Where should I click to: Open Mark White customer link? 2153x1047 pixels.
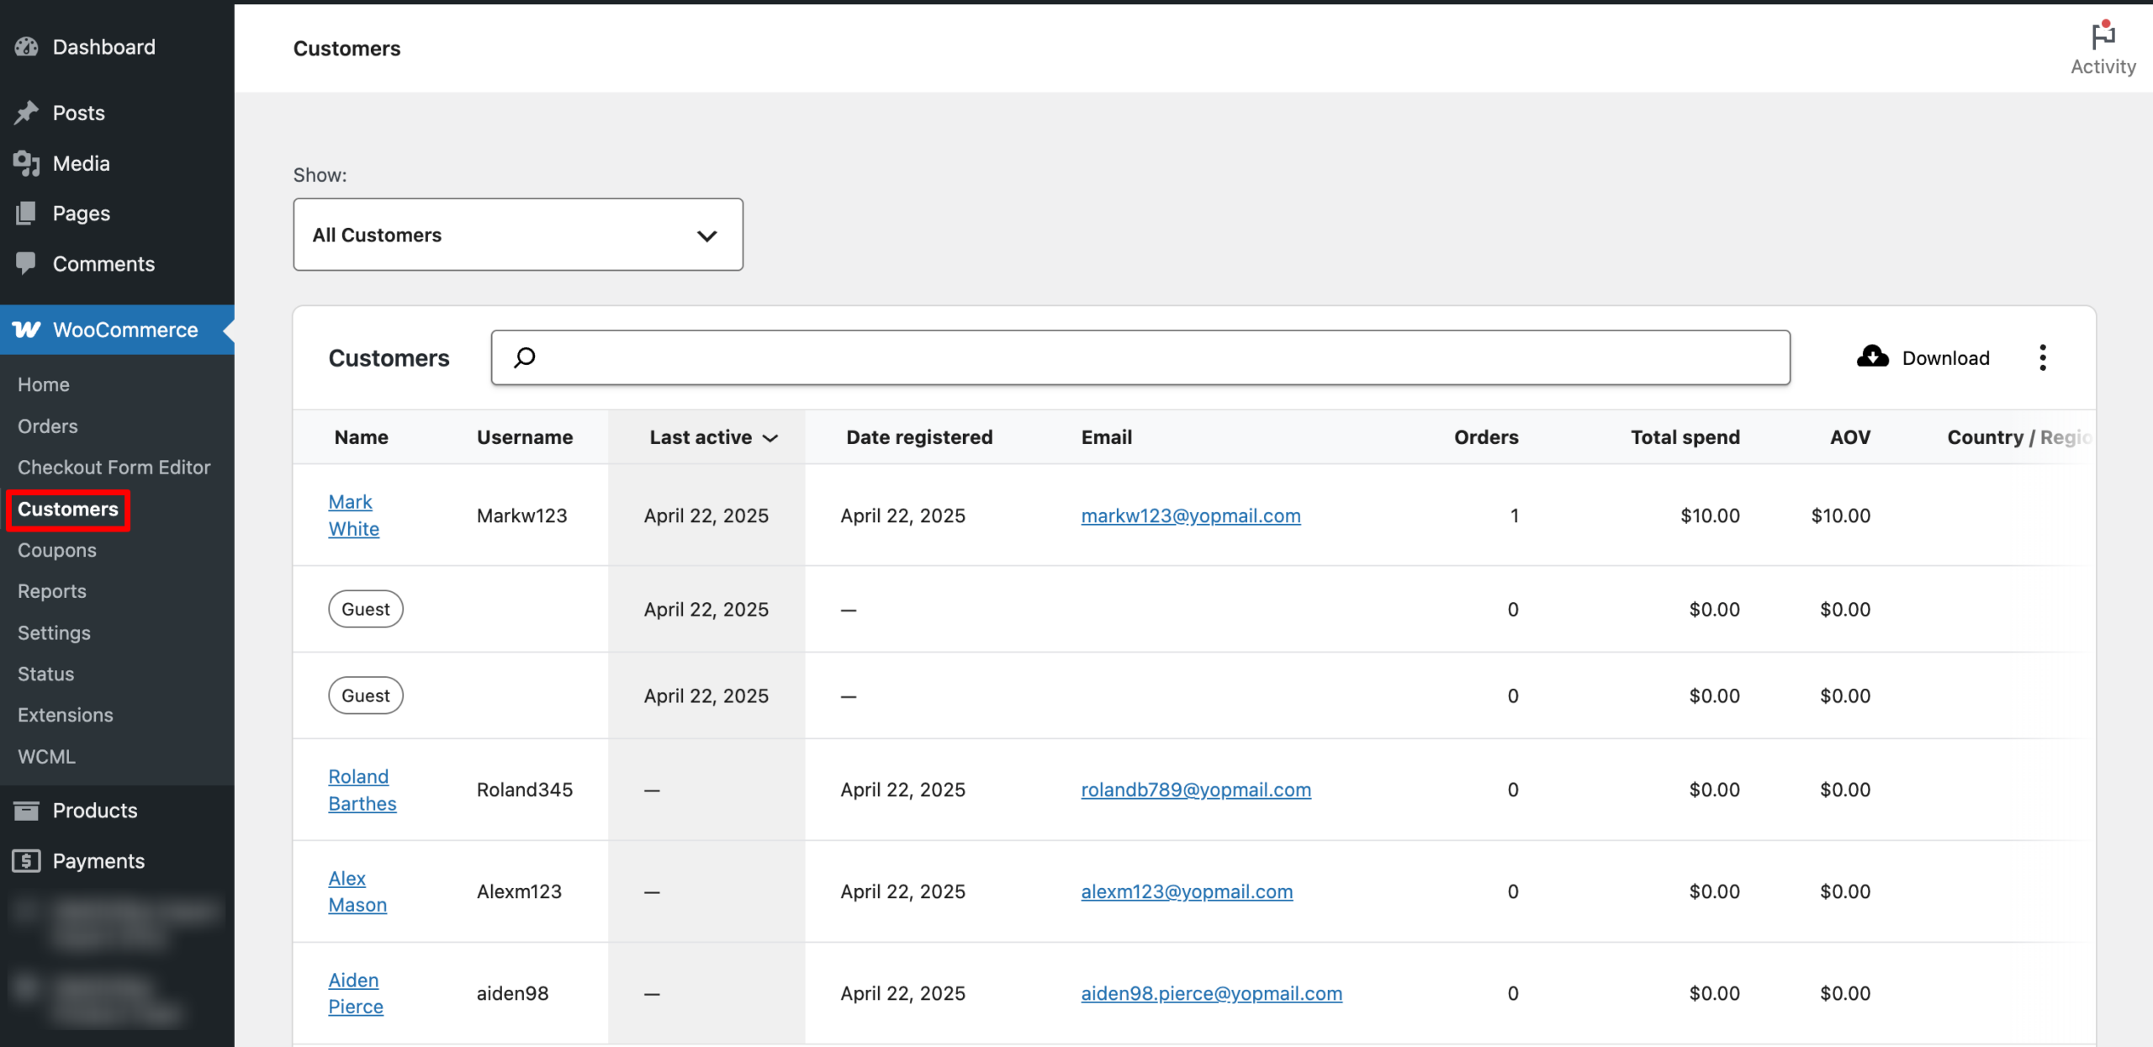click(x=353, y=515)
